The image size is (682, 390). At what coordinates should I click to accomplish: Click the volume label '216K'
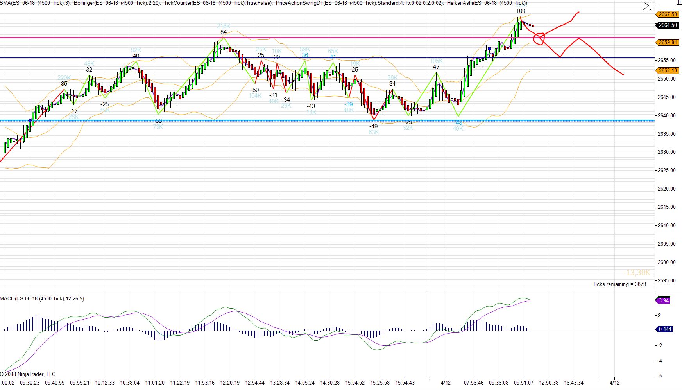click(224, 26)
